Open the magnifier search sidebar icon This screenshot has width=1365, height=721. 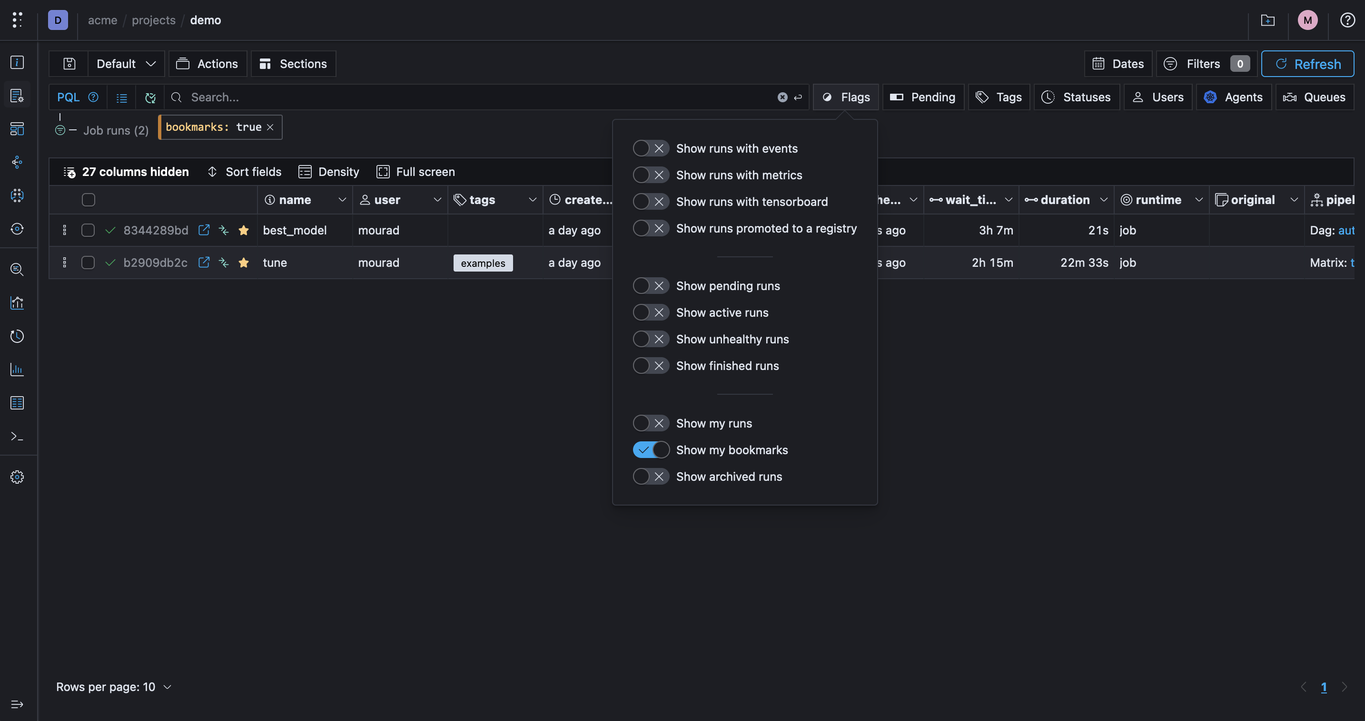coord(17,270)
